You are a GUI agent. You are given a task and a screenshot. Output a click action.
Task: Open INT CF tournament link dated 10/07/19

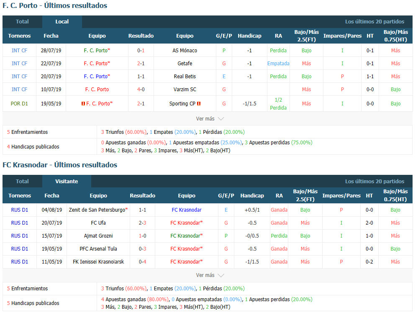[19, 90]
